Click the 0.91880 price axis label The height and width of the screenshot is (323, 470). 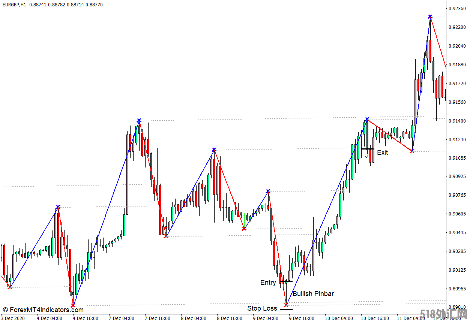click(458, 65)
